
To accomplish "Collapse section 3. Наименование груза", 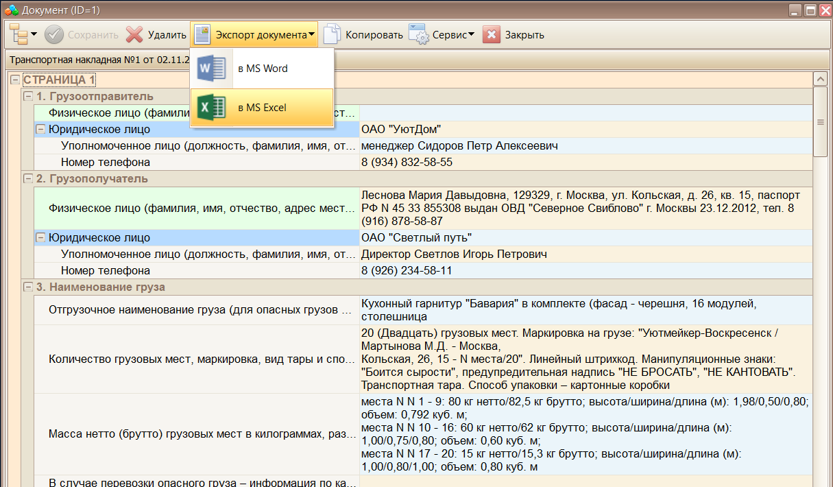I will tap(28, 287).
